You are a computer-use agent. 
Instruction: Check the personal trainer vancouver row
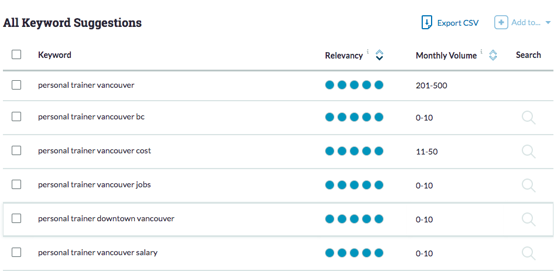pyautogui.click(x=16, y=85)
